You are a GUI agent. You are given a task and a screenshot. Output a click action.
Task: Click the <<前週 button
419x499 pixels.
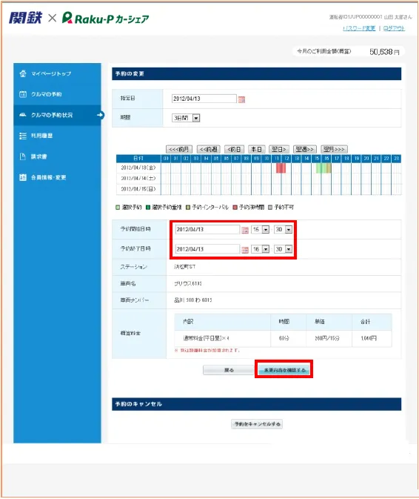coord(208,149)
